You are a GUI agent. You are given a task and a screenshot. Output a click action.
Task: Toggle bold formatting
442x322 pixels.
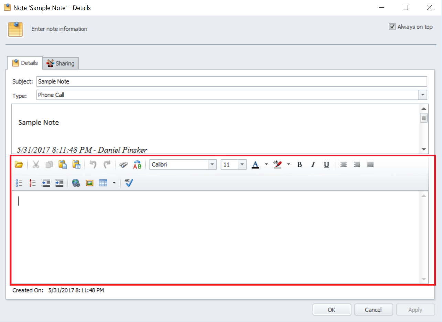click(299, 165)
